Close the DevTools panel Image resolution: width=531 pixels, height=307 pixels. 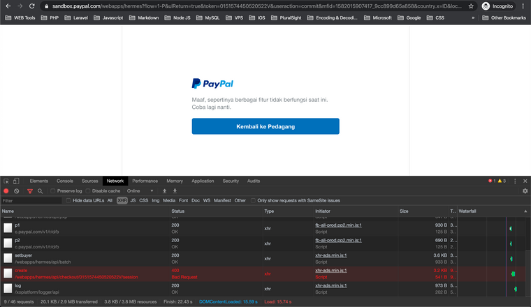[525, 181]
